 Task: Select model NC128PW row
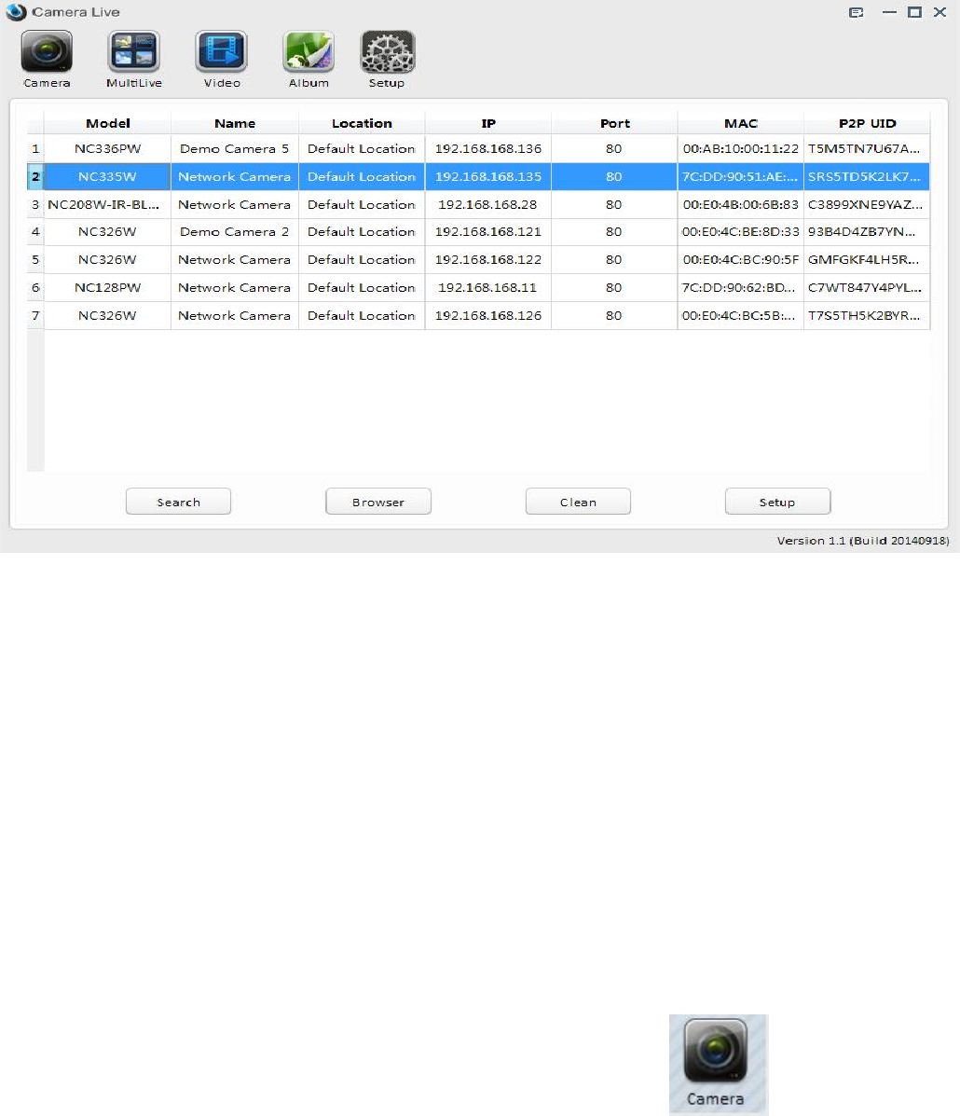pyautogui.click(x=107, y=287)
